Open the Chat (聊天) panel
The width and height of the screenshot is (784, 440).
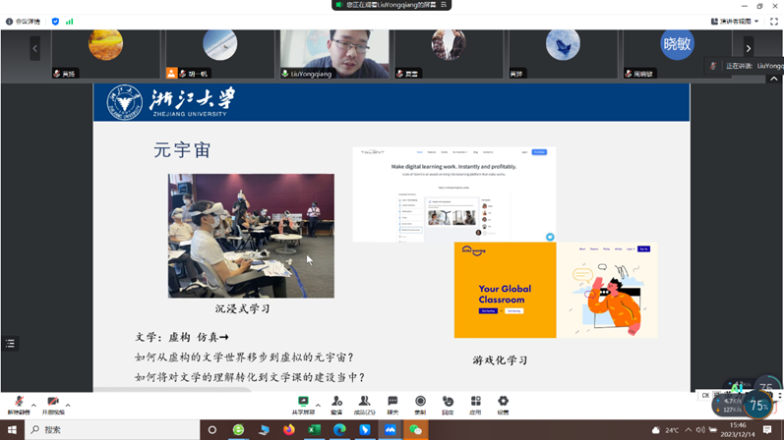pos(392,403)
